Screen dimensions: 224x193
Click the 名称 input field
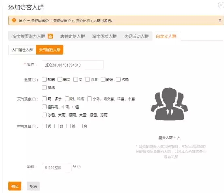pyautogui.click(x=73, y=65)
